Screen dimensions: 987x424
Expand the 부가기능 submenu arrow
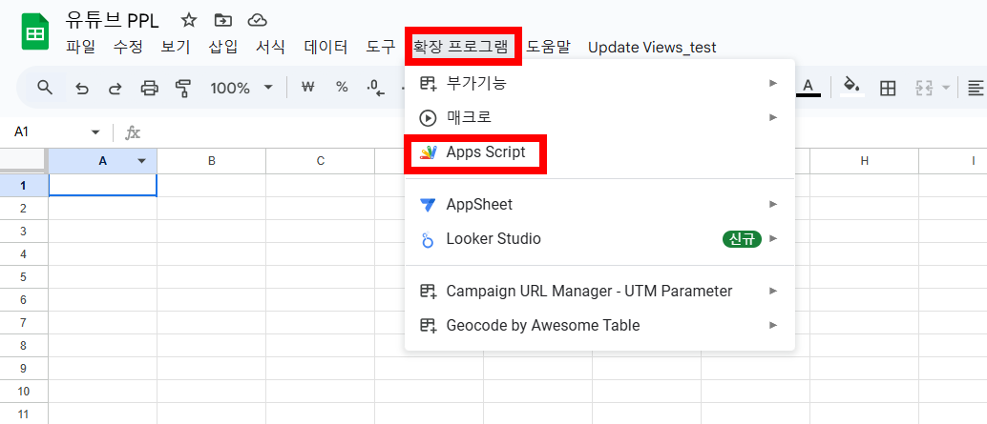coord(773,83)
